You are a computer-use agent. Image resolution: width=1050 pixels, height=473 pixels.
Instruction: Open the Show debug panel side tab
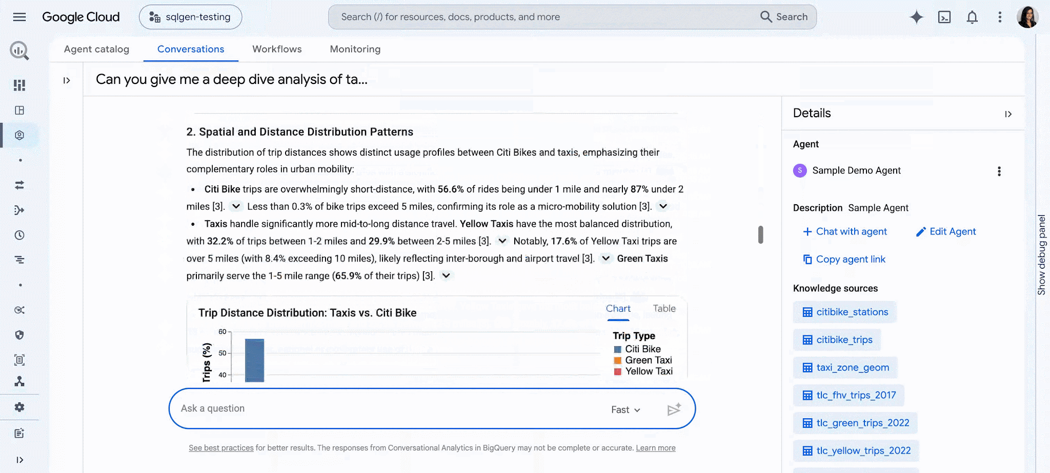coord(1041,254)
